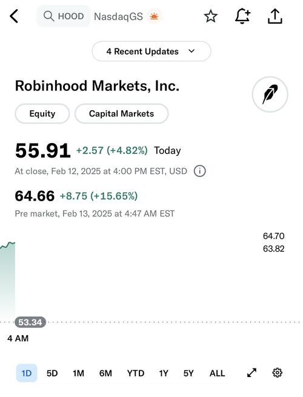Tap the back arrow icon
303x397 pixels.
[x=14, y=16]
